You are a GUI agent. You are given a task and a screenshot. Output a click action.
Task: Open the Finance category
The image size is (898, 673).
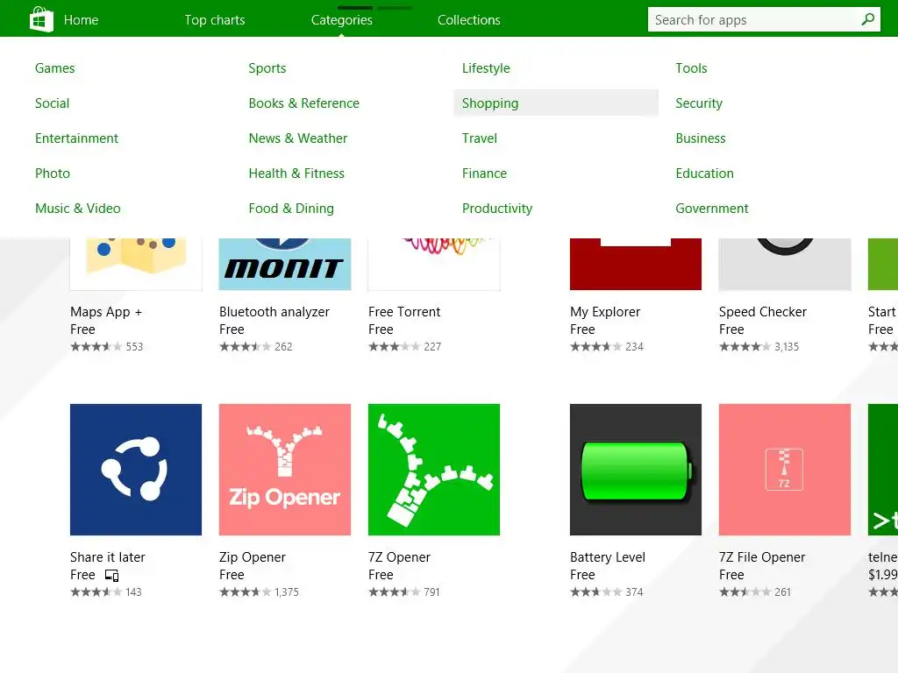(x=484, y=174)
